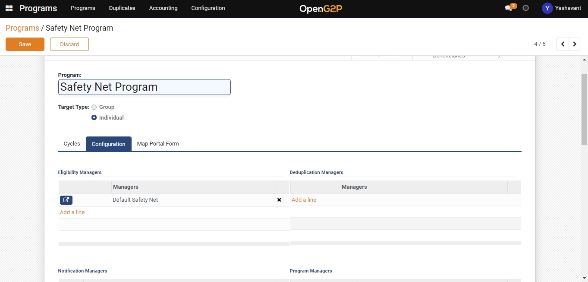The height and width of the screenshot is (282, 588).
Task: Select the Group target type
Action: 94,107
